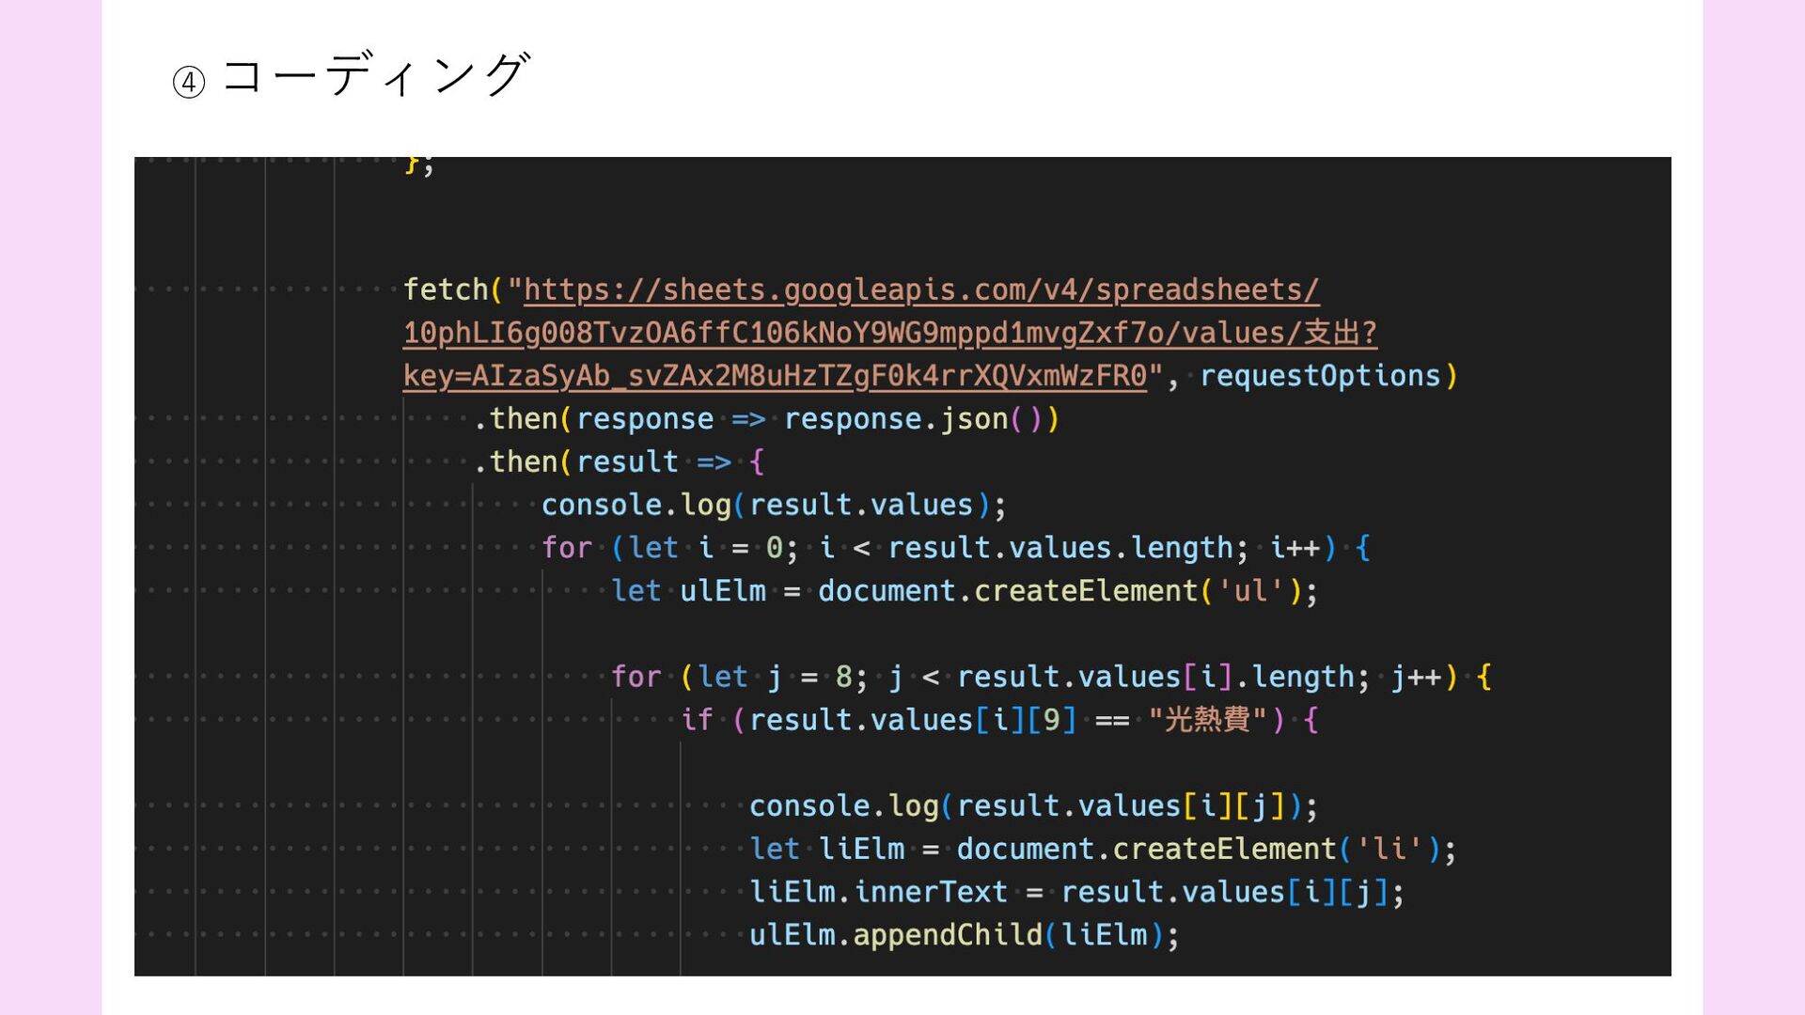Click the "光熱費" string literal

click(x=1207, y=720)
